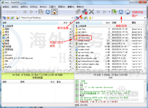Select the 工具 local folder
Viewport: 148px width, 108px height.
click(6, 38)
